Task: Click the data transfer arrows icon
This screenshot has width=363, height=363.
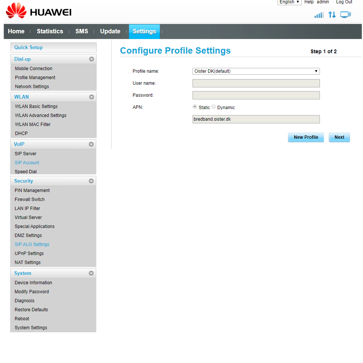Action: [x=332, y=15]
